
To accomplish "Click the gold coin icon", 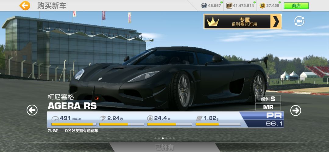I will point(262,6).
